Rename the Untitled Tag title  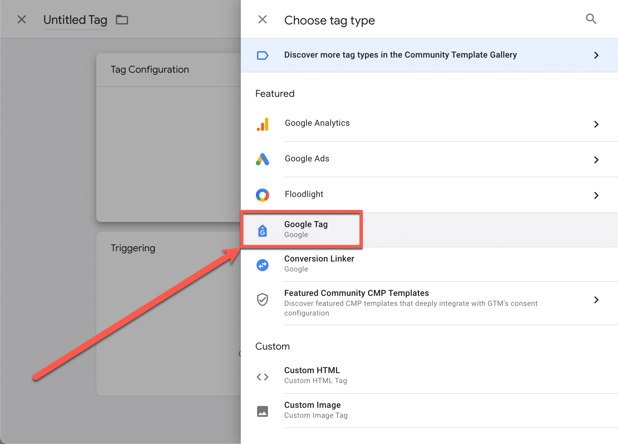(x=75, y=20)
